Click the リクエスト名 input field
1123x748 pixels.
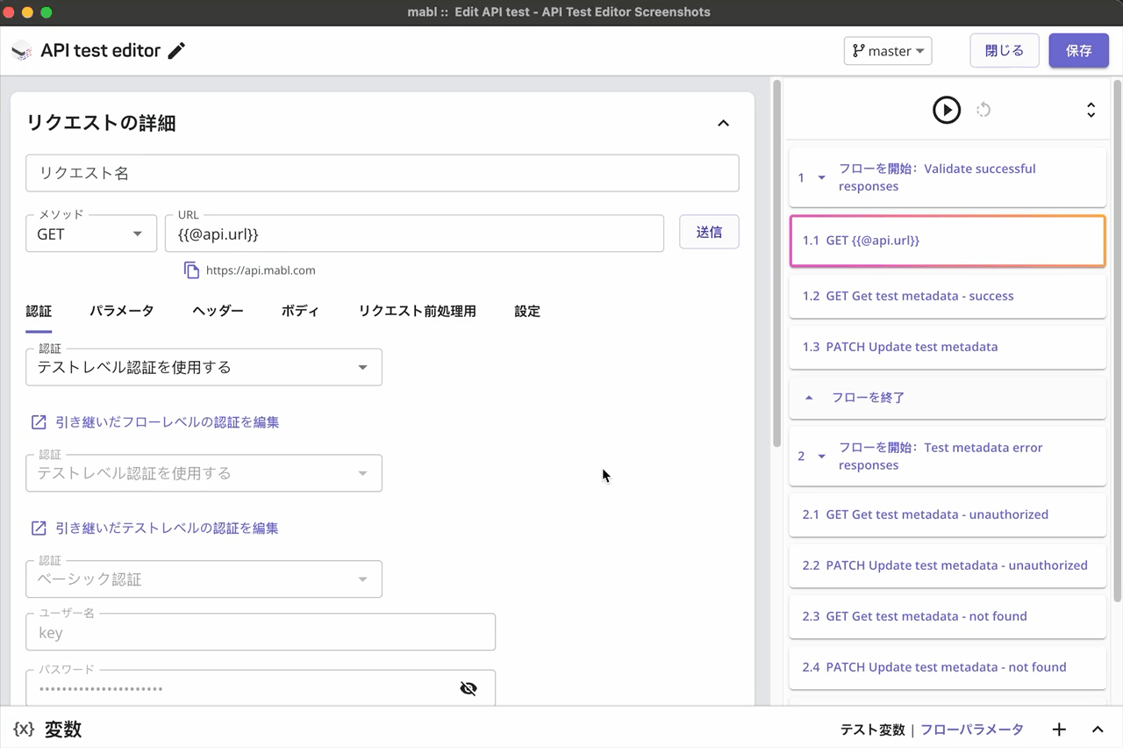click(x=383, y=173)
